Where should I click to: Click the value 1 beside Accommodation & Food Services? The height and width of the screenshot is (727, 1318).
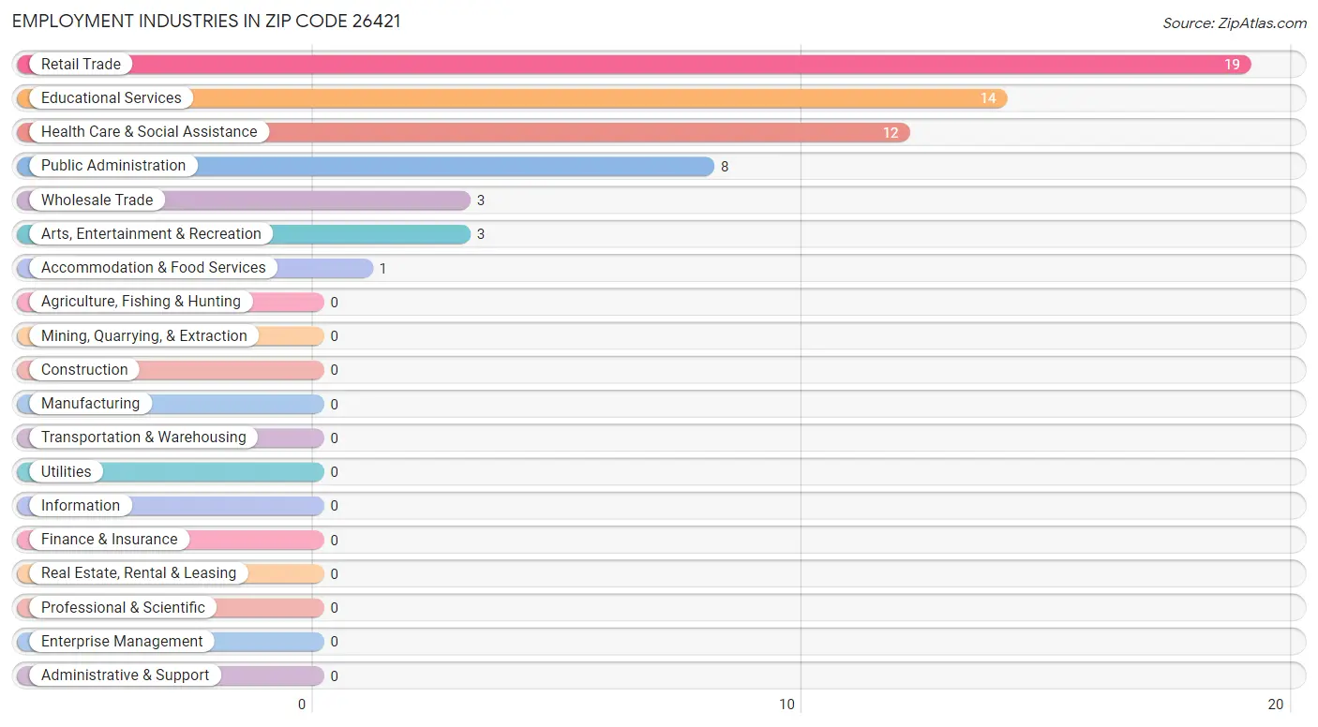pos(382,269)
